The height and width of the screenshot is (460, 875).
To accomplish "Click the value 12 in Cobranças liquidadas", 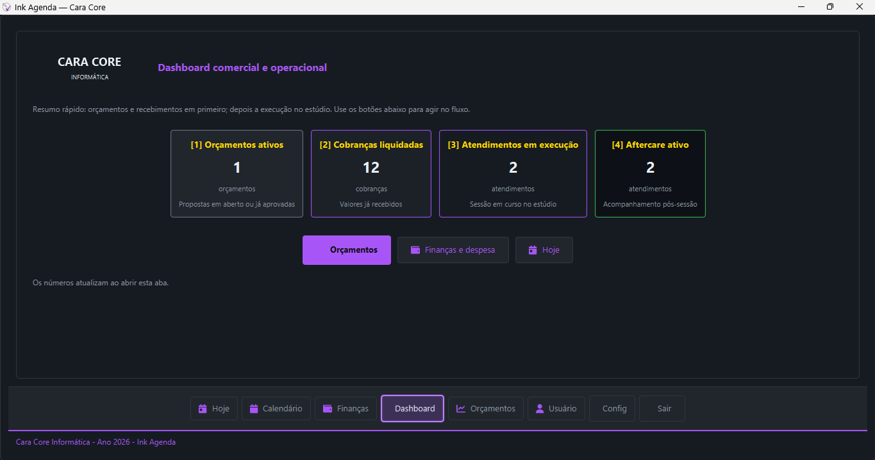I will pos(371,168).
